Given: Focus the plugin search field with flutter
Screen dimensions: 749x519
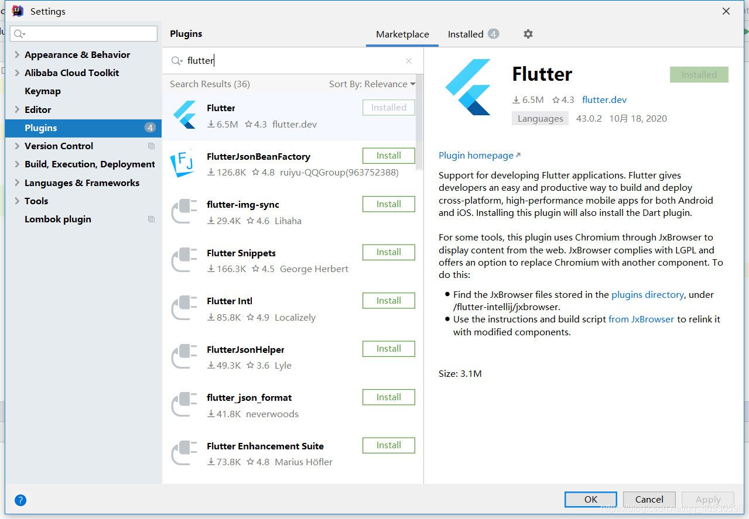Looking at the screenshot, I should 293,61.
